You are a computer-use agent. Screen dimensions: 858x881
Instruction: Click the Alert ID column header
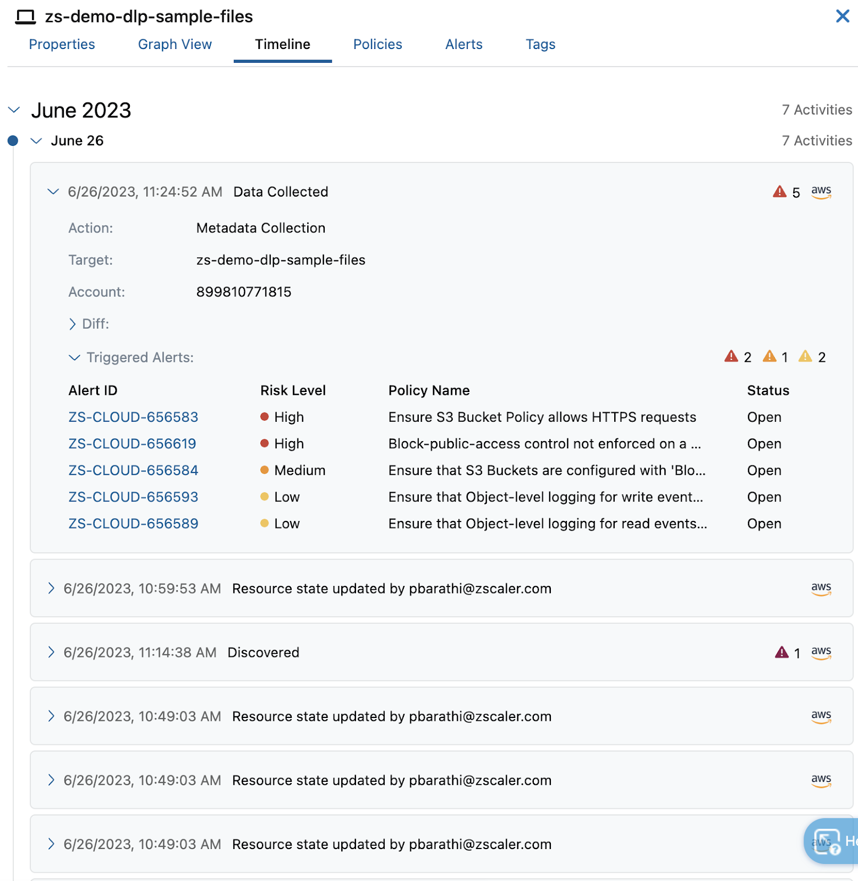point(93,390)
